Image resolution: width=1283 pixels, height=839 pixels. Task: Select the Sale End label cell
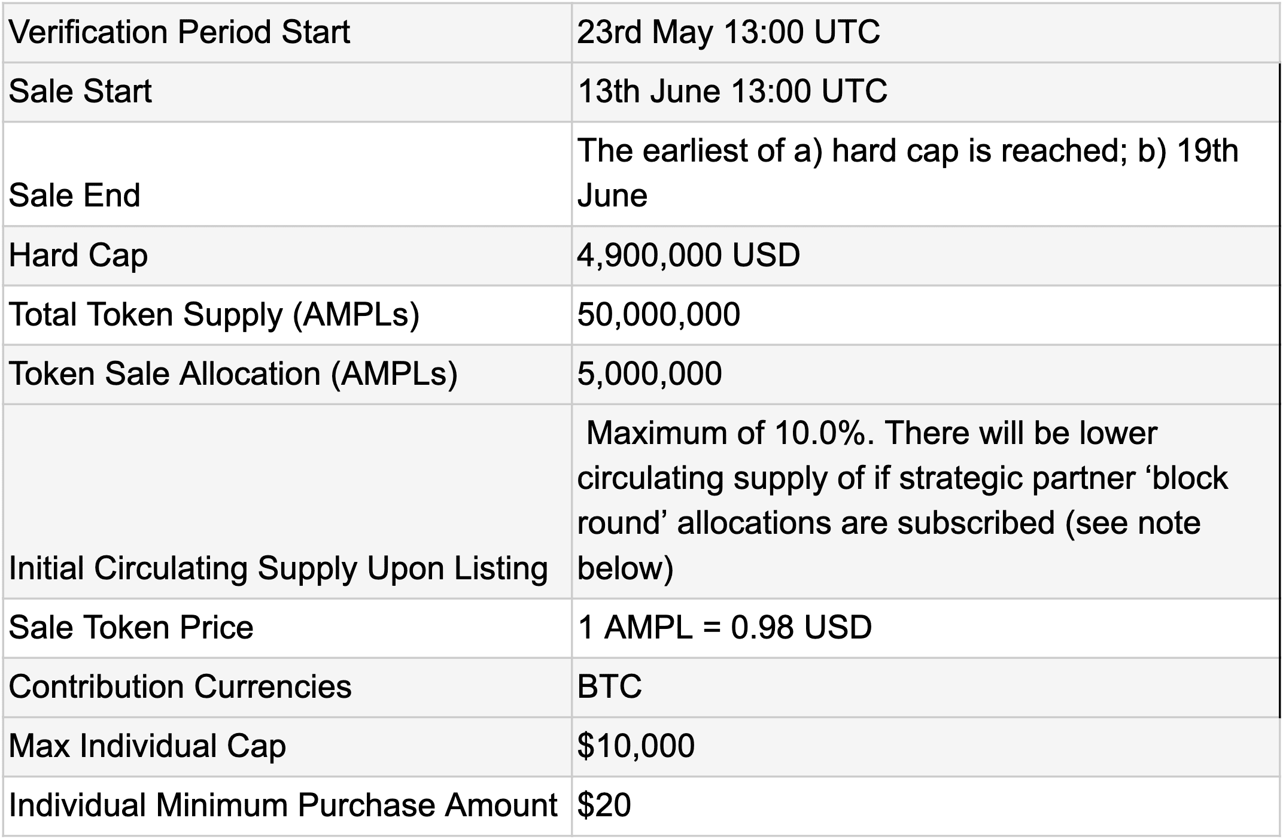(x=287, y=174)
